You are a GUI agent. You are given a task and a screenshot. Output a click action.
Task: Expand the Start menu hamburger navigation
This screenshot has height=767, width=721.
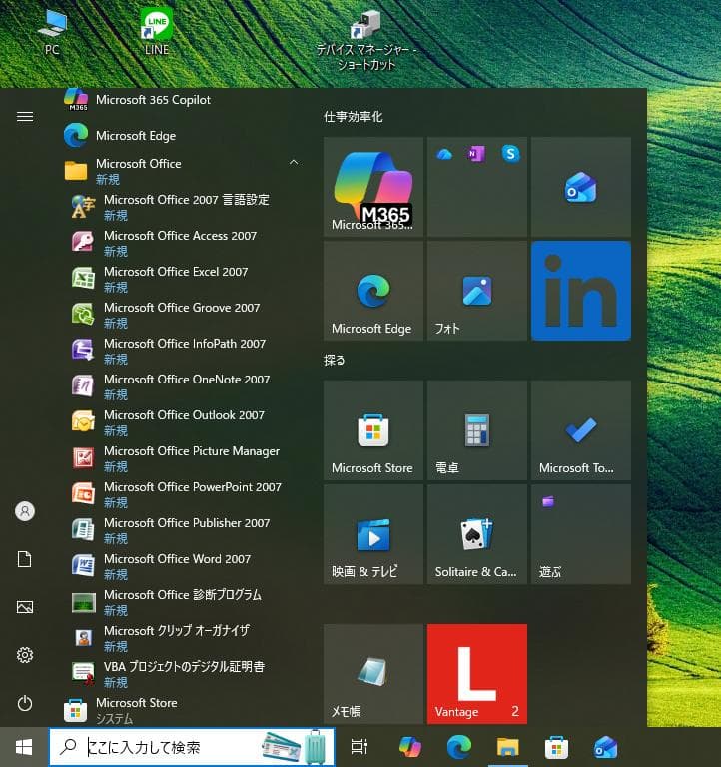[x=25, y=117]
